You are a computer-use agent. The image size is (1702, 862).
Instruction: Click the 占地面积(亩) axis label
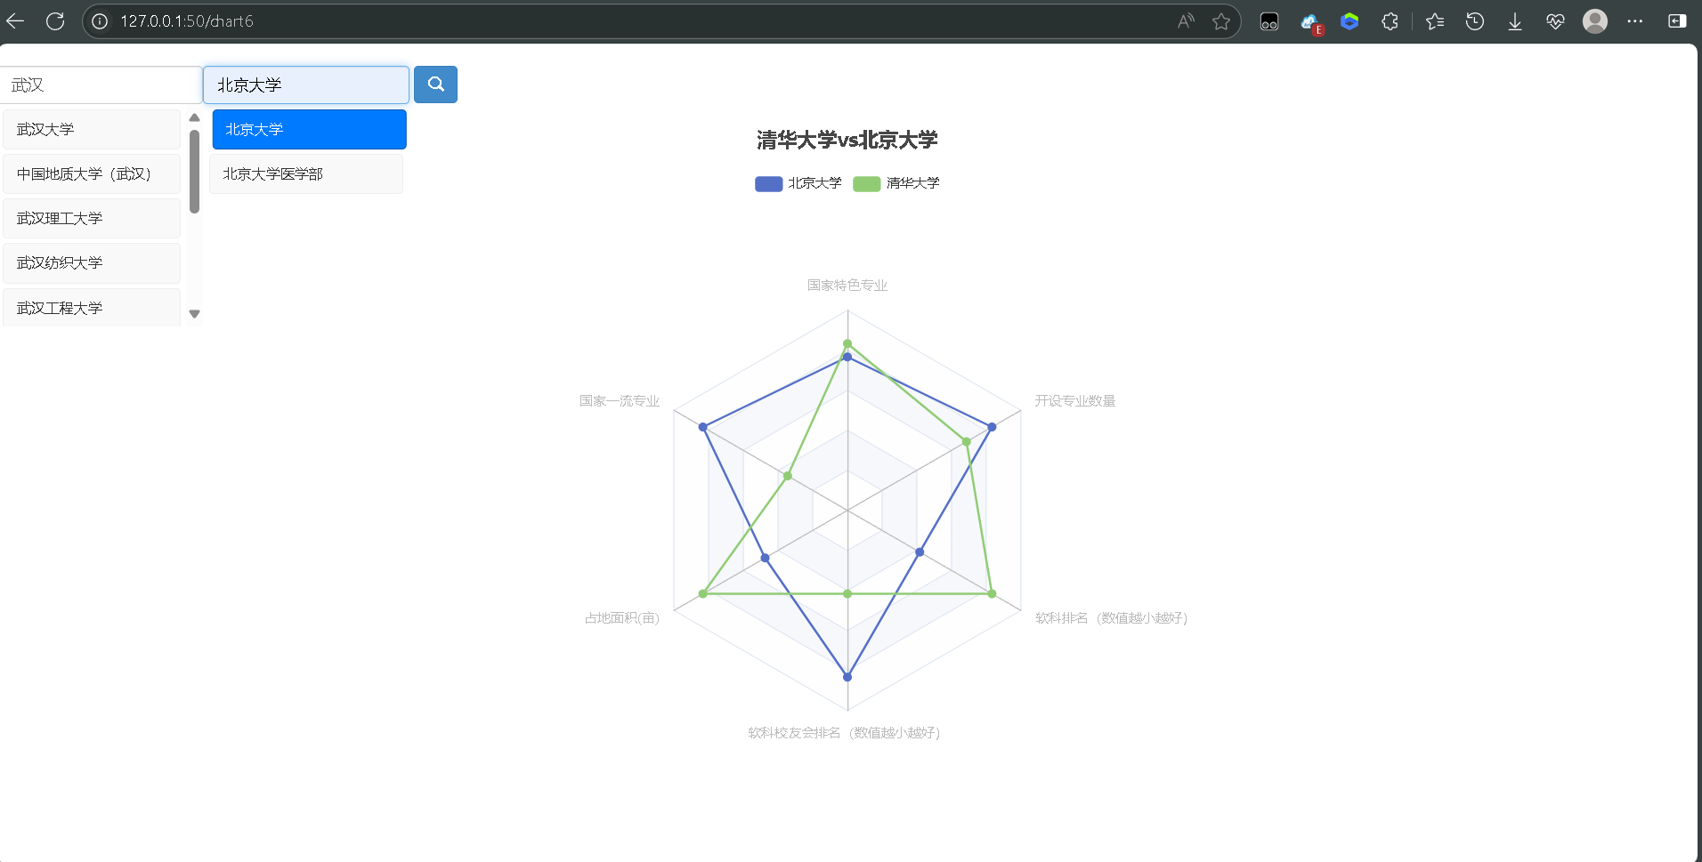coord(621,617)
